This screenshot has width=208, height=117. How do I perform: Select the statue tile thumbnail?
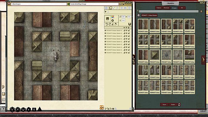point(178,56)
